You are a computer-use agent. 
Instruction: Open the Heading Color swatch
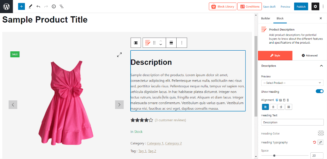click(321, 134)
